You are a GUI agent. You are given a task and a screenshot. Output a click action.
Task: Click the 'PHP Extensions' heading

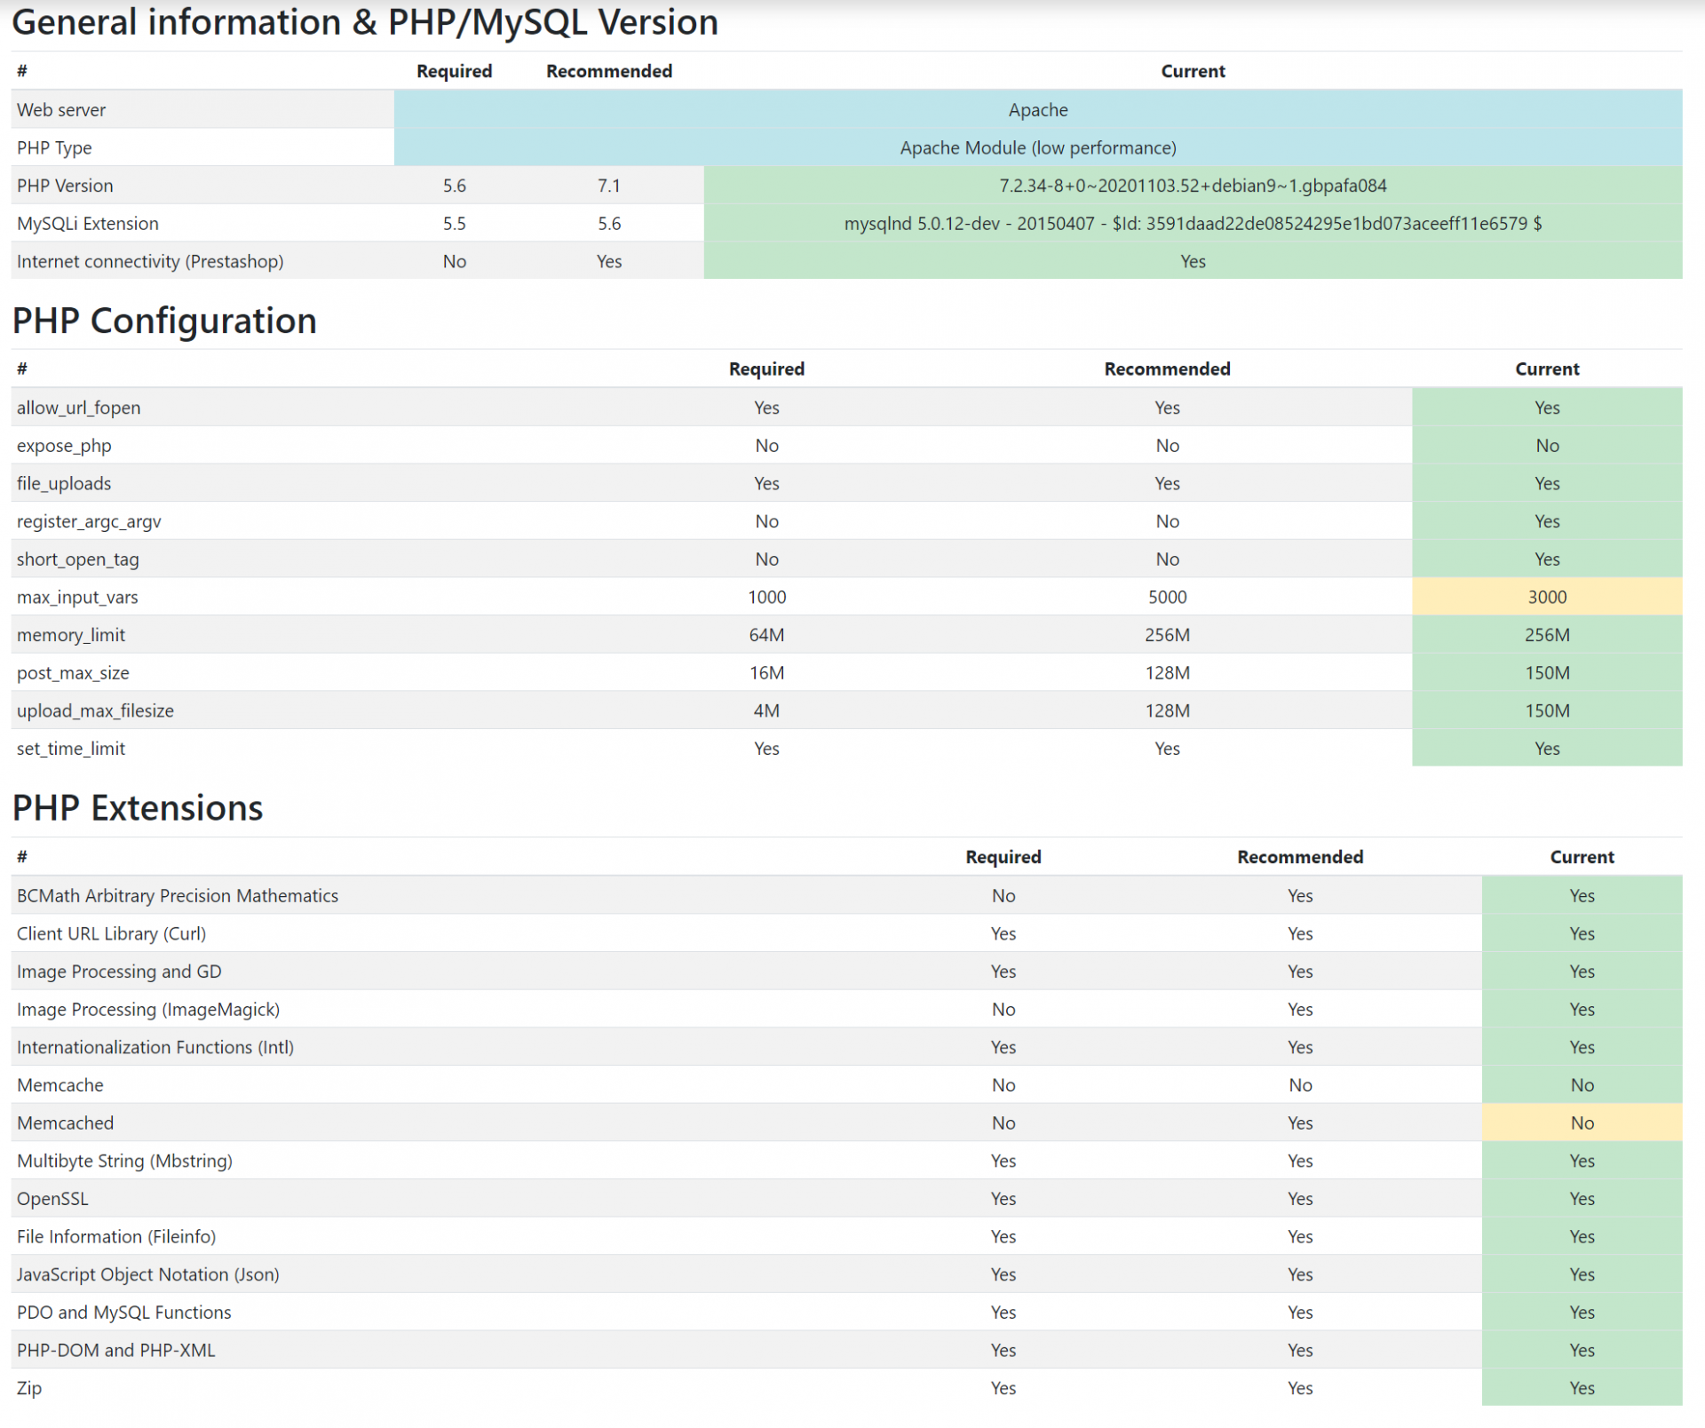tap(138, 808)
